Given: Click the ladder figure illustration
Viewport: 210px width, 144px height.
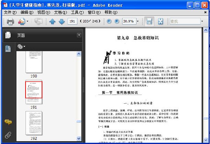Looking at the screenshot, I should (x=107, y=57).
